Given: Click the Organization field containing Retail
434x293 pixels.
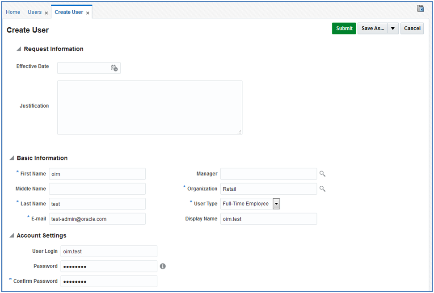Looking at the screenshot, I should click(x=269, y=188).
